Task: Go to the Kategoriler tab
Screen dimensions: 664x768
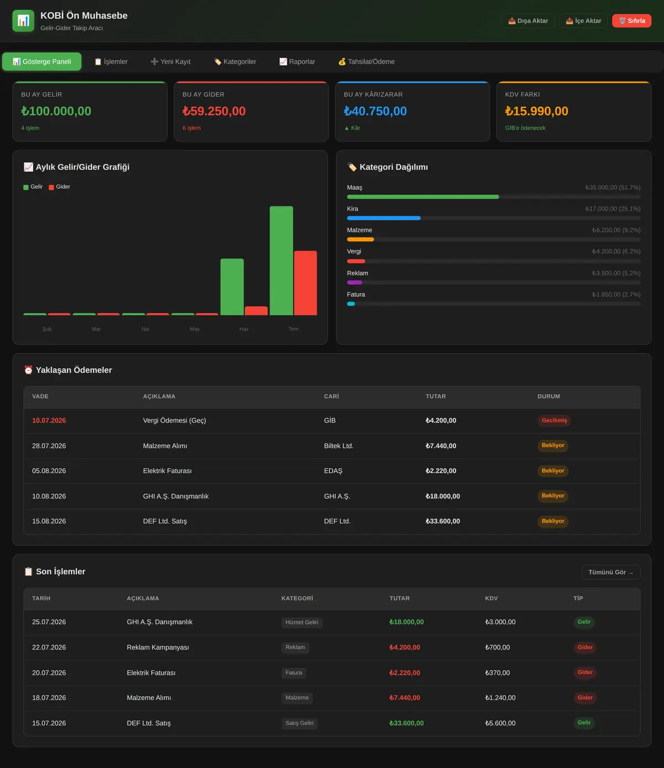Action: tap(235, 61)
